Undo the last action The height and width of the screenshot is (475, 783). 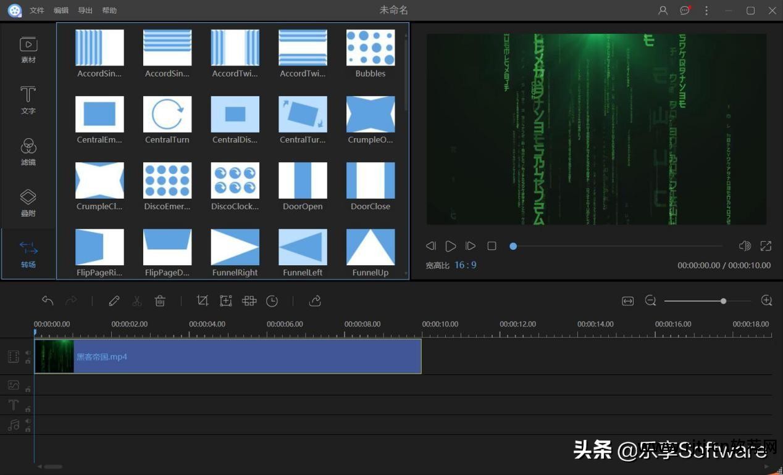pyautogui.click(x=48, y=300)
